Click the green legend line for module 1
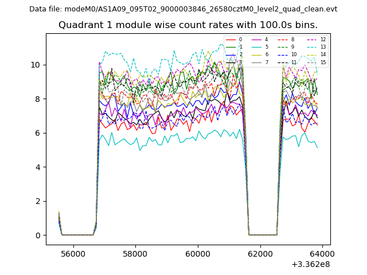The height and width of the screenshot is (275, 367). point(231,47)
